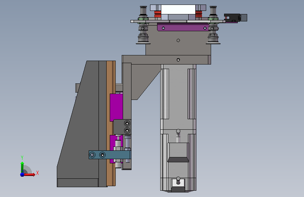Select the teal clamp bar with two screws

pyautogui.click(x=110, y=155)
